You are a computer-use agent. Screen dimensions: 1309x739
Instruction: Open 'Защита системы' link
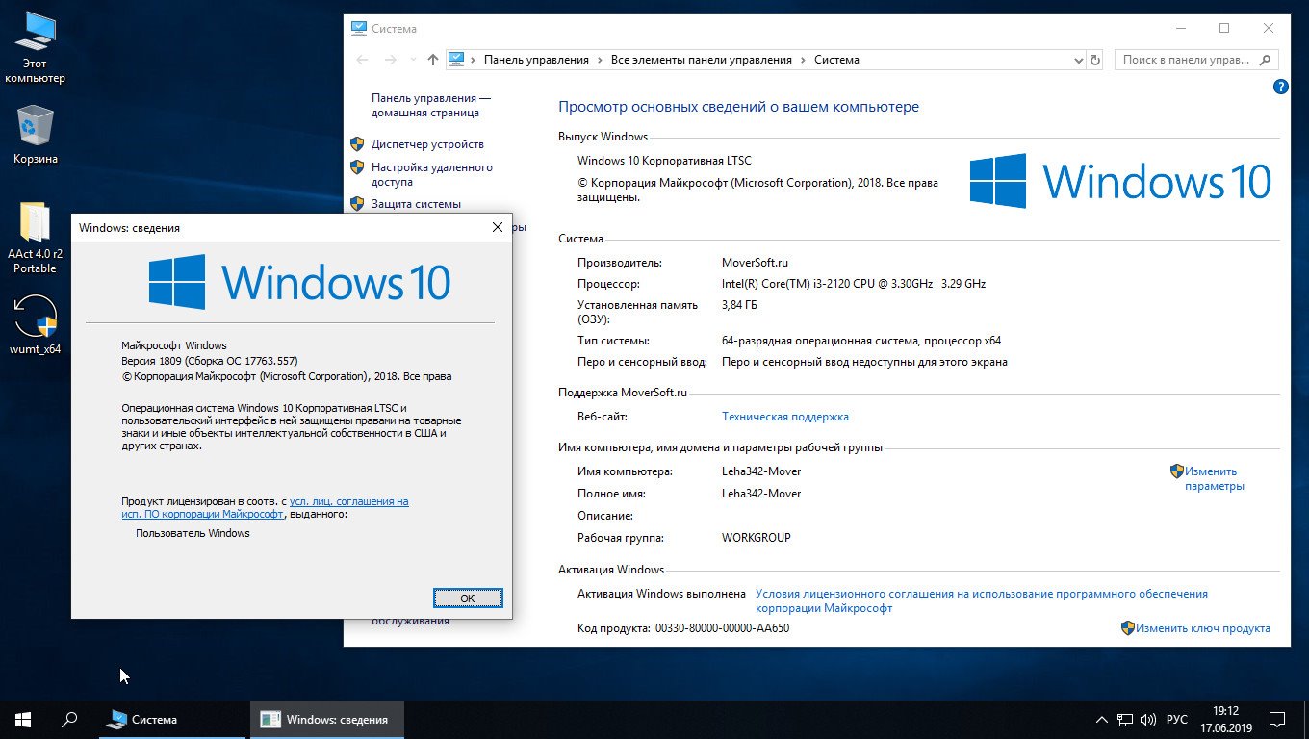[x=416, y=204]
